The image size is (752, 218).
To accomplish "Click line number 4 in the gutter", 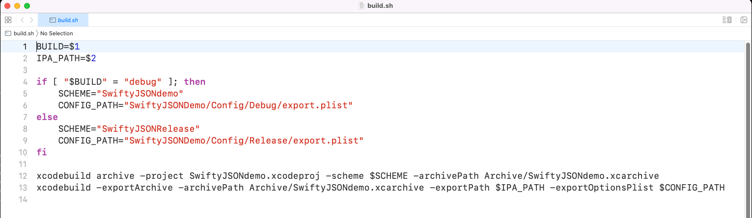I will coord(25,82).
